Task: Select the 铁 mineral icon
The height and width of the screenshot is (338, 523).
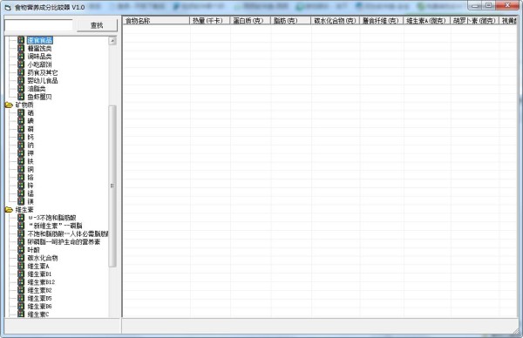Action: (21, 161)
